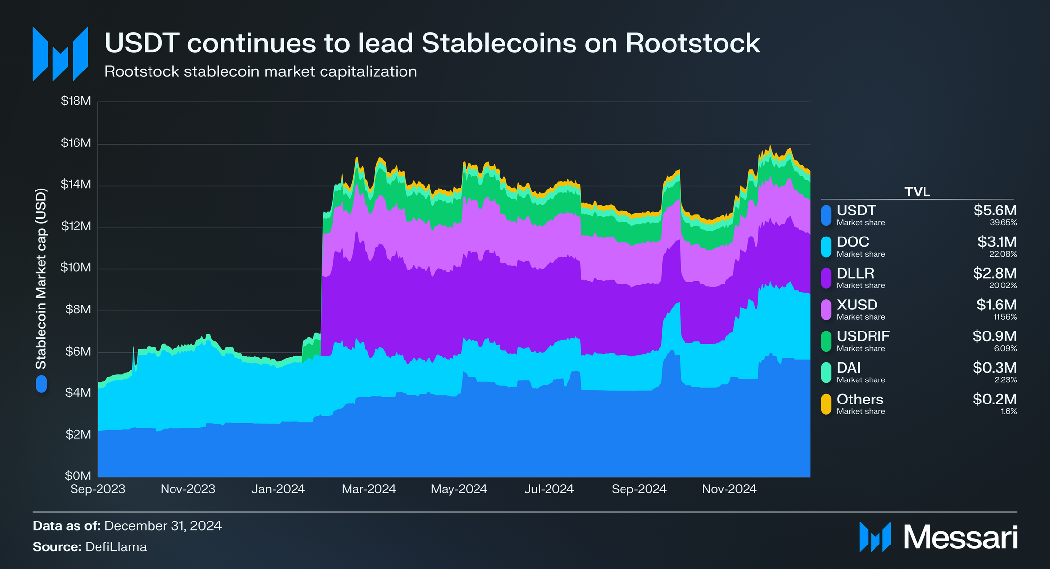Click the DLLR purple legend swatch
The image size is (1050, 569).
826,278
